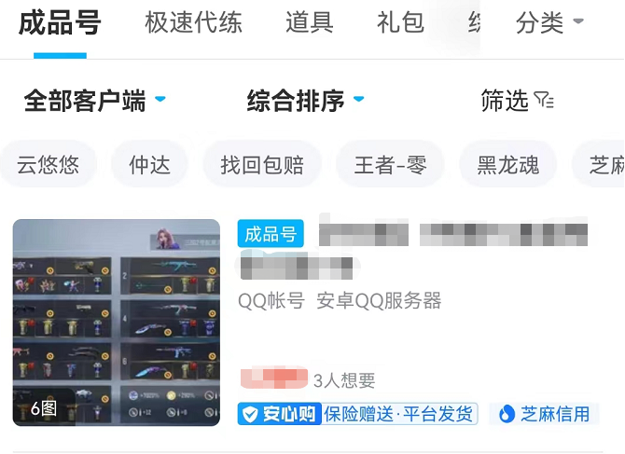Switch to the 礼包 tab
Viewport: 625px width, 454px height.
click(400, 22)
